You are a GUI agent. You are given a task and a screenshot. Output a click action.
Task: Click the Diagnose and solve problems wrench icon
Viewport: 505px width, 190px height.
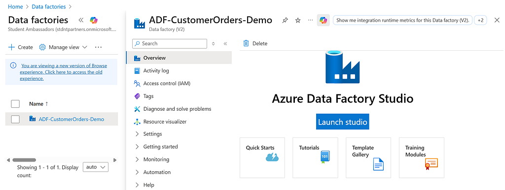(137, 109)
